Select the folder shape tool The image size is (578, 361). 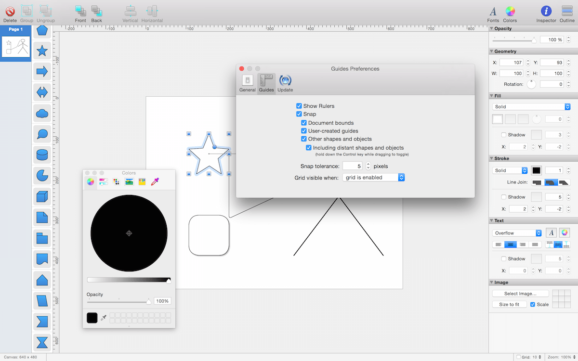[x=42, y=238]
